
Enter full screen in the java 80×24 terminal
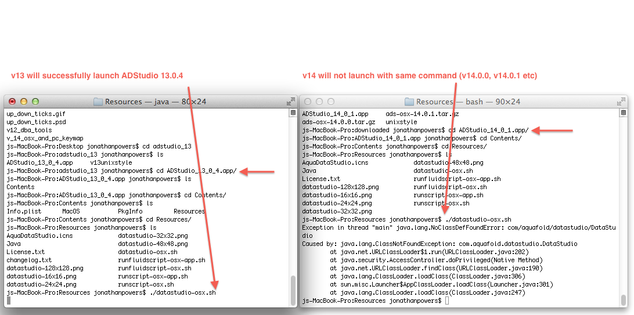pyautogui.click(x=291, y=102)
